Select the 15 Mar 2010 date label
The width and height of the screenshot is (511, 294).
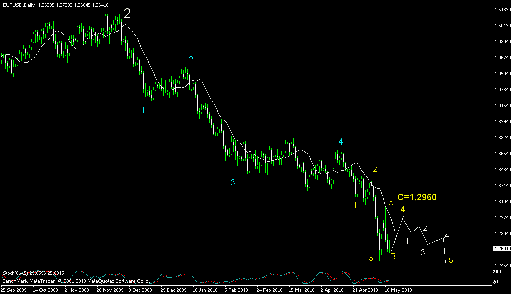click(302, 290)
